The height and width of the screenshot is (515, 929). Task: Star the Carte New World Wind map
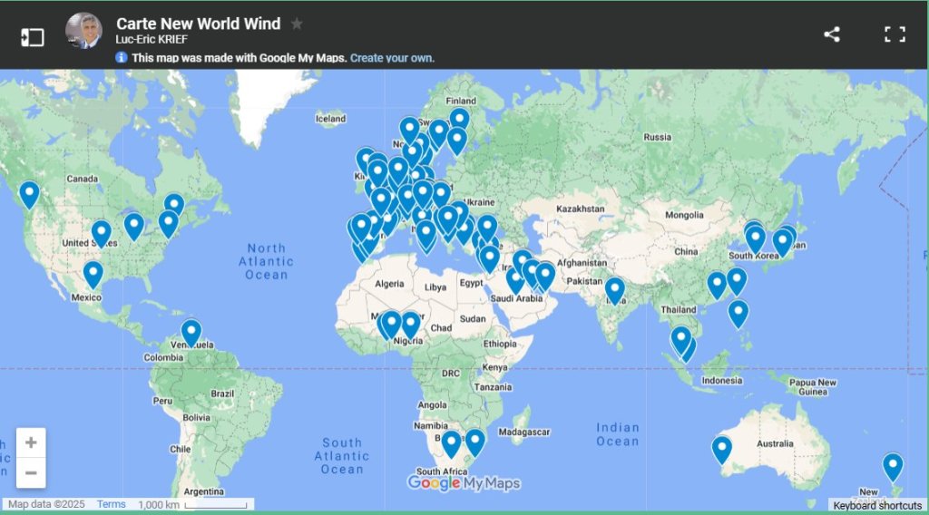pos(297,24)
